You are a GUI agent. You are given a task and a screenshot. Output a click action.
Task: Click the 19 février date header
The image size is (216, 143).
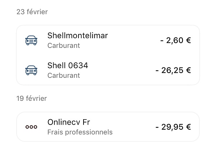32,98
